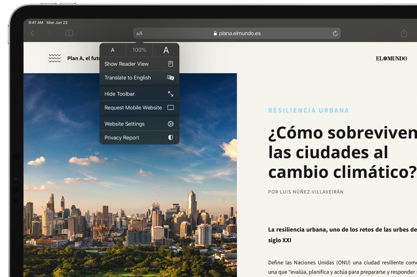Click the EL MUNDO logo

click(x=391, y=59)
